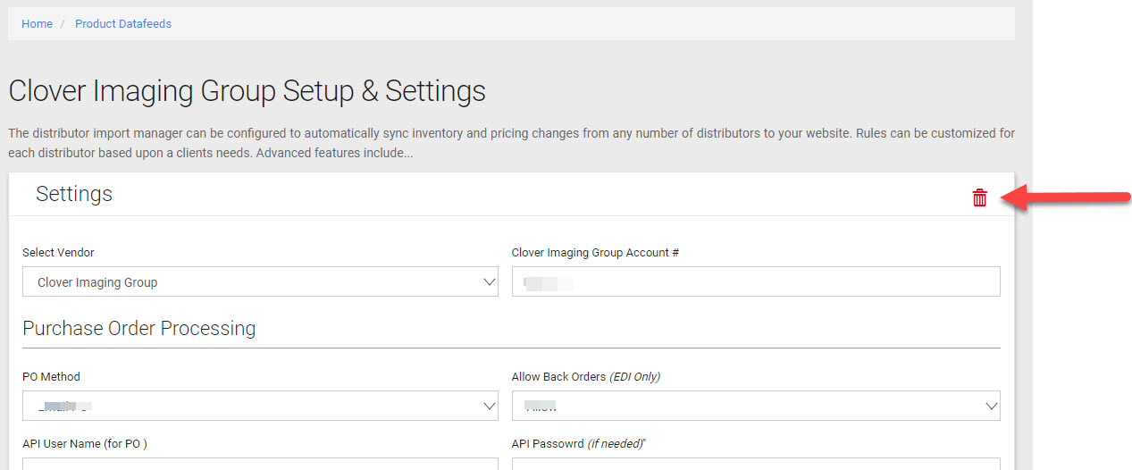Click the Clover Imaging Group Account # field
Viewport: 1132px width, 470px height.
point(755,282)
